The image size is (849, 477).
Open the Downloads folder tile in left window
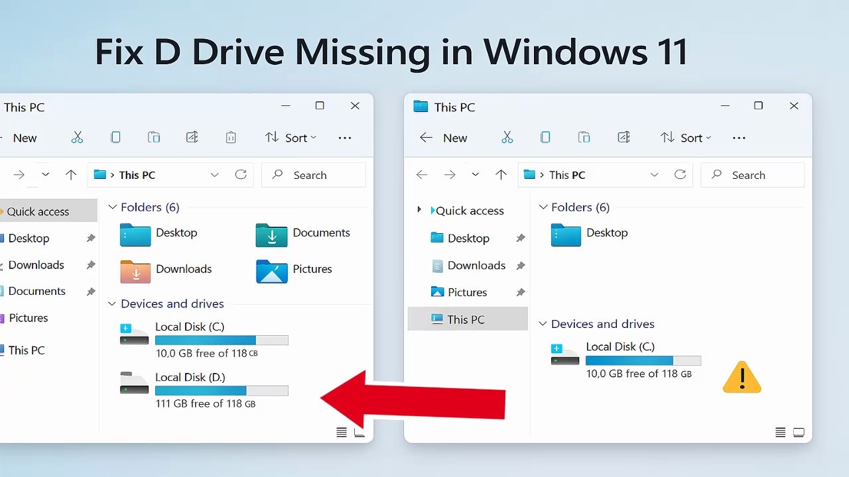click(x=166, y=270)
